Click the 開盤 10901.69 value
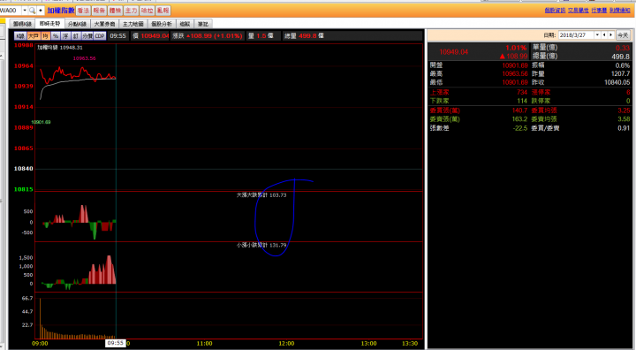Screen dimensions: 636x350 click(515, 65)
